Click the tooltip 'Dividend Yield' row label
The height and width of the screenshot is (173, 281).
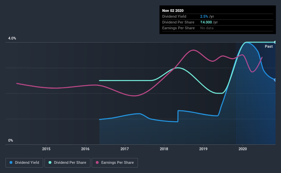tap(174, 16)
